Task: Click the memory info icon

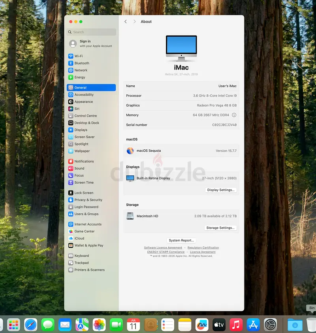Action: [x=234, y=115]
